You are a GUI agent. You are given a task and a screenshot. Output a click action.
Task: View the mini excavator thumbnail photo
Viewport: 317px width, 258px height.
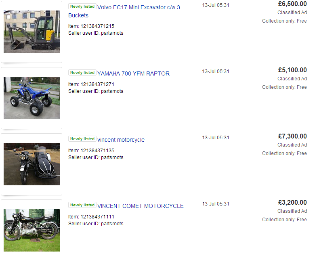[x=32, y=32]
